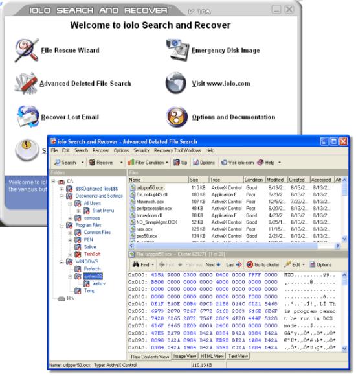Image resolution: width=356 pixels, height=376 pixels.
Task: Open Filter Condition dropdown arrow
Action: coord(167,163)
